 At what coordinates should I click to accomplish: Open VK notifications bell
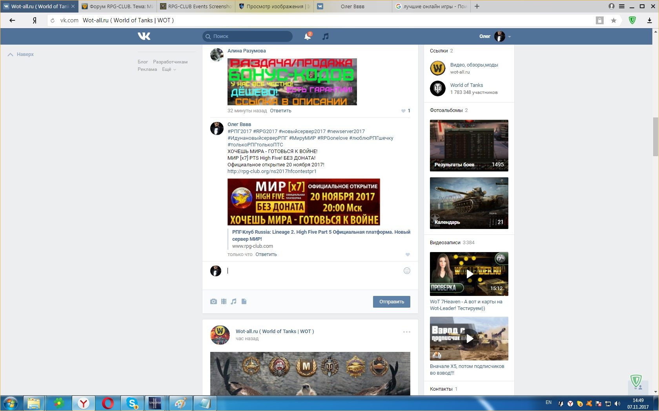pos(308,36)
